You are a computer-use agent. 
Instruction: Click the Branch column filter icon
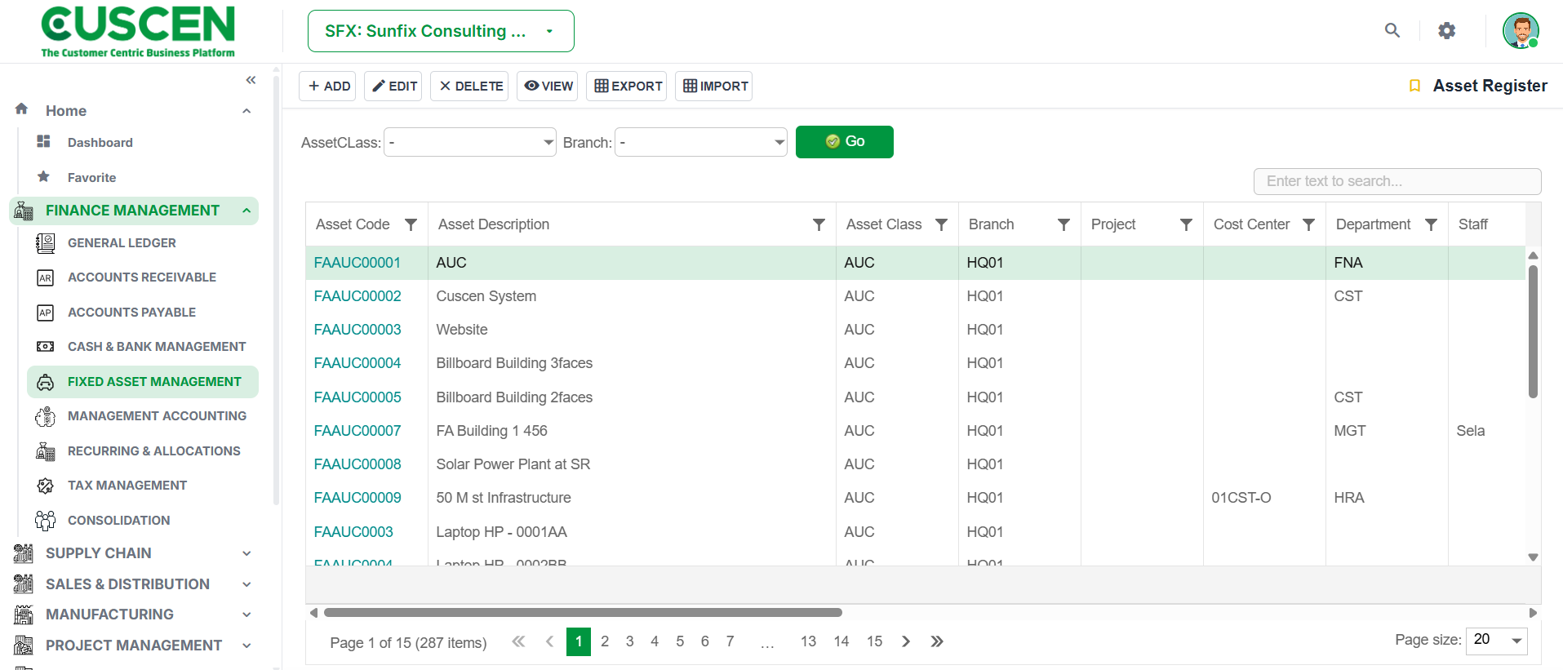1063,224
